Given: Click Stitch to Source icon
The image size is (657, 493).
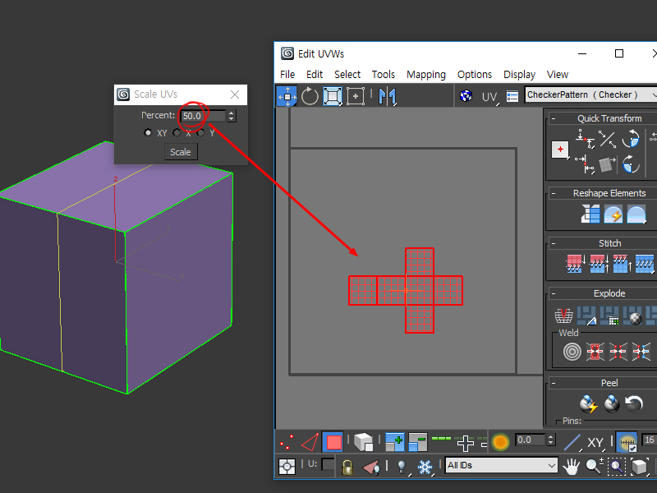Looking at the screenshot, I should click(622, 264).
